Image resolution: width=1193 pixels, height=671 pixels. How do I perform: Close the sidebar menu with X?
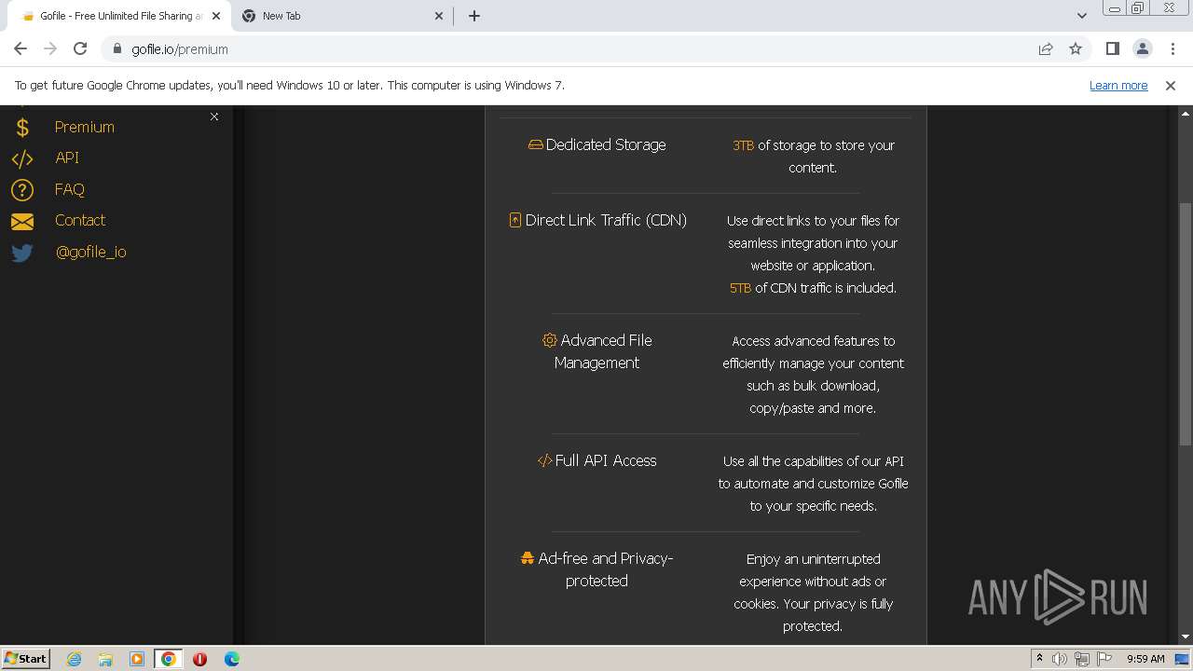(x=214, y=116)
